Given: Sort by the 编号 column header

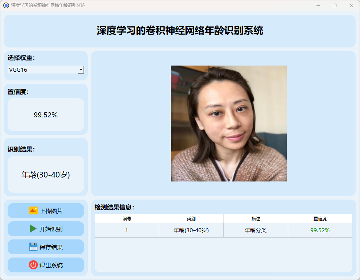Looking at the screenshot, I should 127,219.
